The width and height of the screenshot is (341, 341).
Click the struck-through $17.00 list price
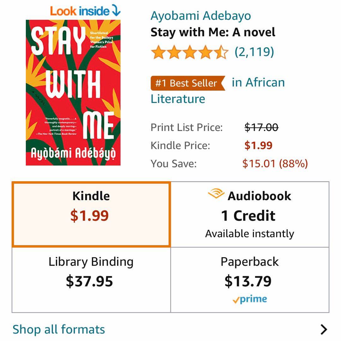tap(261, 127)
